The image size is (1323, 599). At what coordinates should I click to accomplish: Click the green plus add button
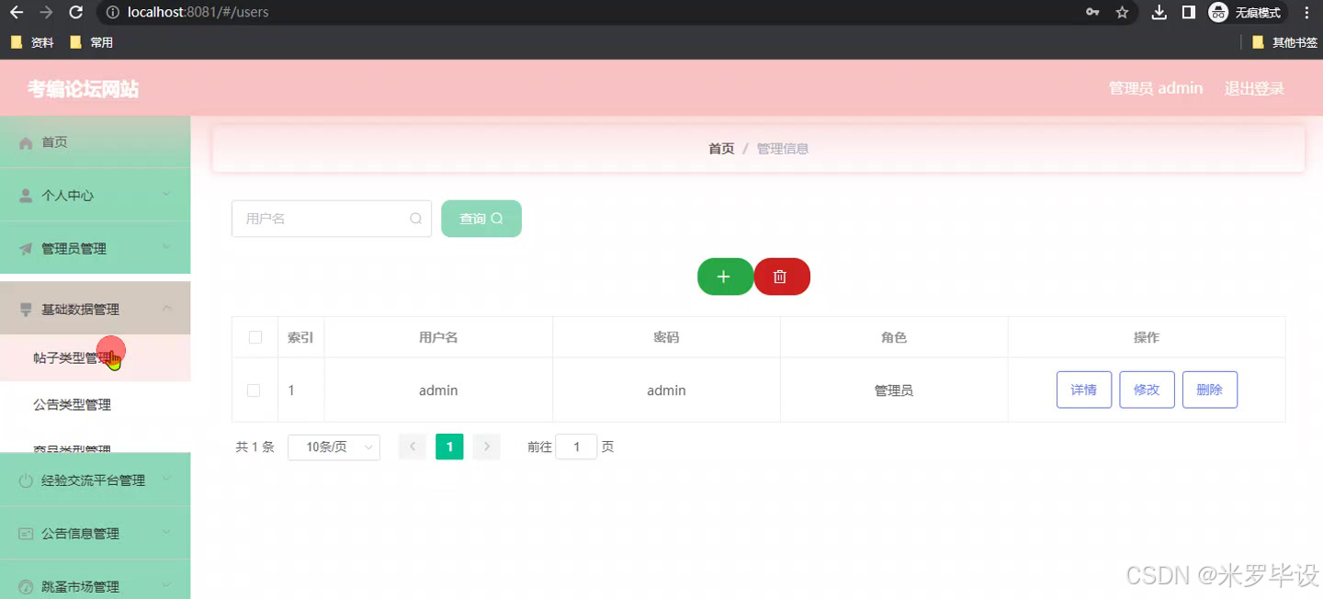pyautogui.click(x=725, y=277)
